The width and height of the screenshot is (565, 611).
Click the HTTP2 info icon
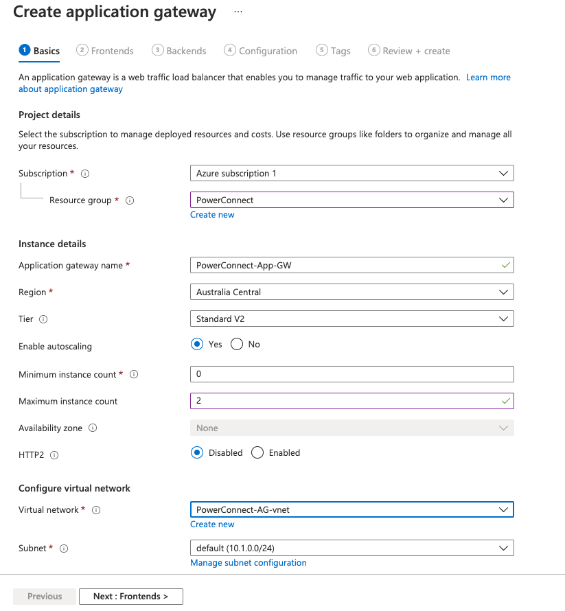point(54,455)
